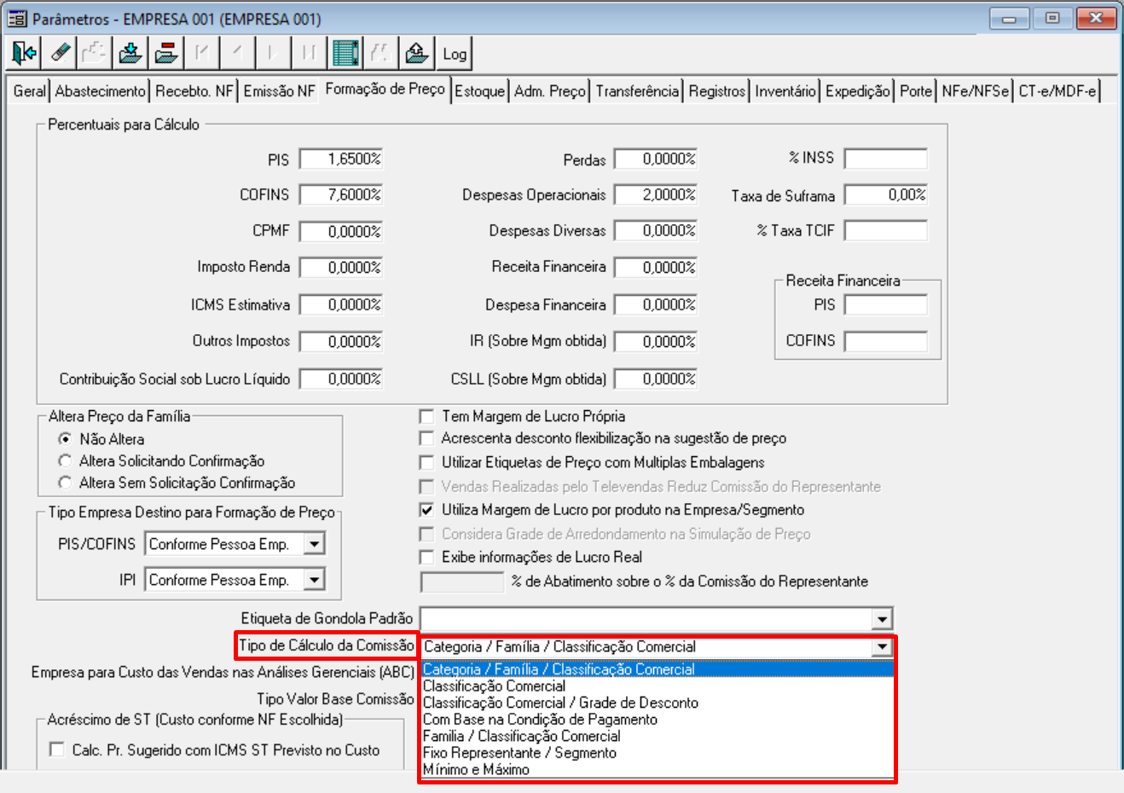Collapse the Tipo de Cálculo da Comissão dropdown arrow
Screen dimensions: 1124x793
[x=882, y=647]
